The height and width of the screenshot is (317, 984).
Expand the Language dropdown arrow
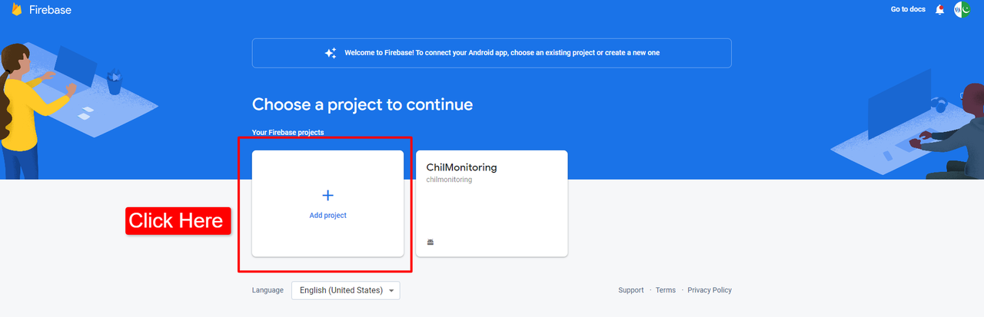(x=391, y=291)
